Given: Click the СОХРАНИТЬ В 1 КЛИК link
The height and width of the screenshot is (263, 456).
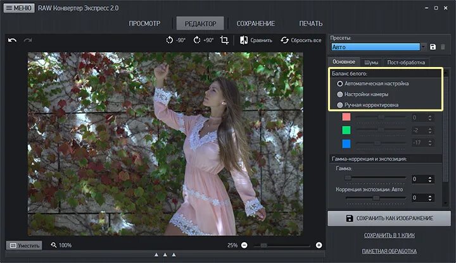Looking at the screenshot, I should [389, 235].
